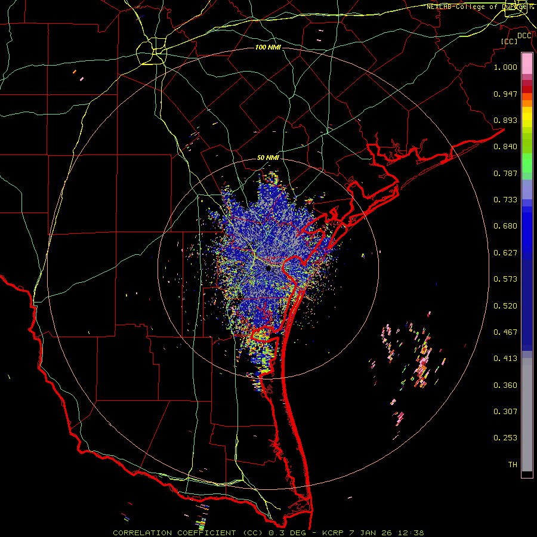Click the 0.360 value on the scale

click(x=505, y=385)
